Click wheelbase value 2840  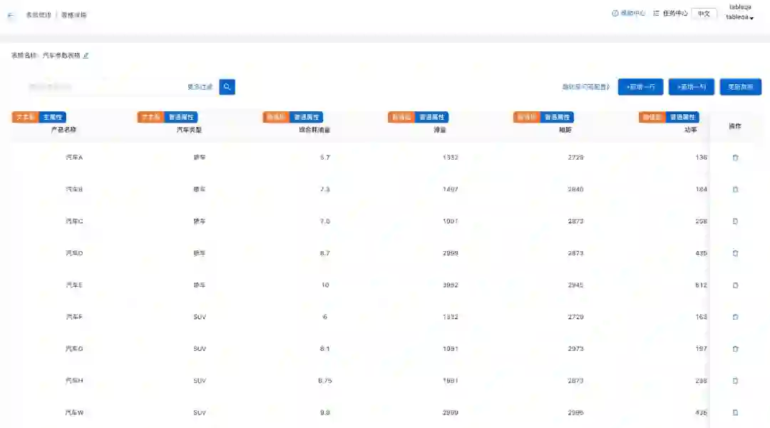575,190
